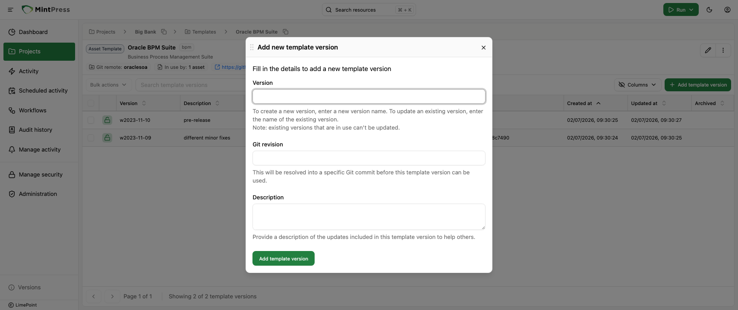The image size is (738, 310).
Task: Focus the Version input field
Action: pyautogui.click(x=369, y=96)
